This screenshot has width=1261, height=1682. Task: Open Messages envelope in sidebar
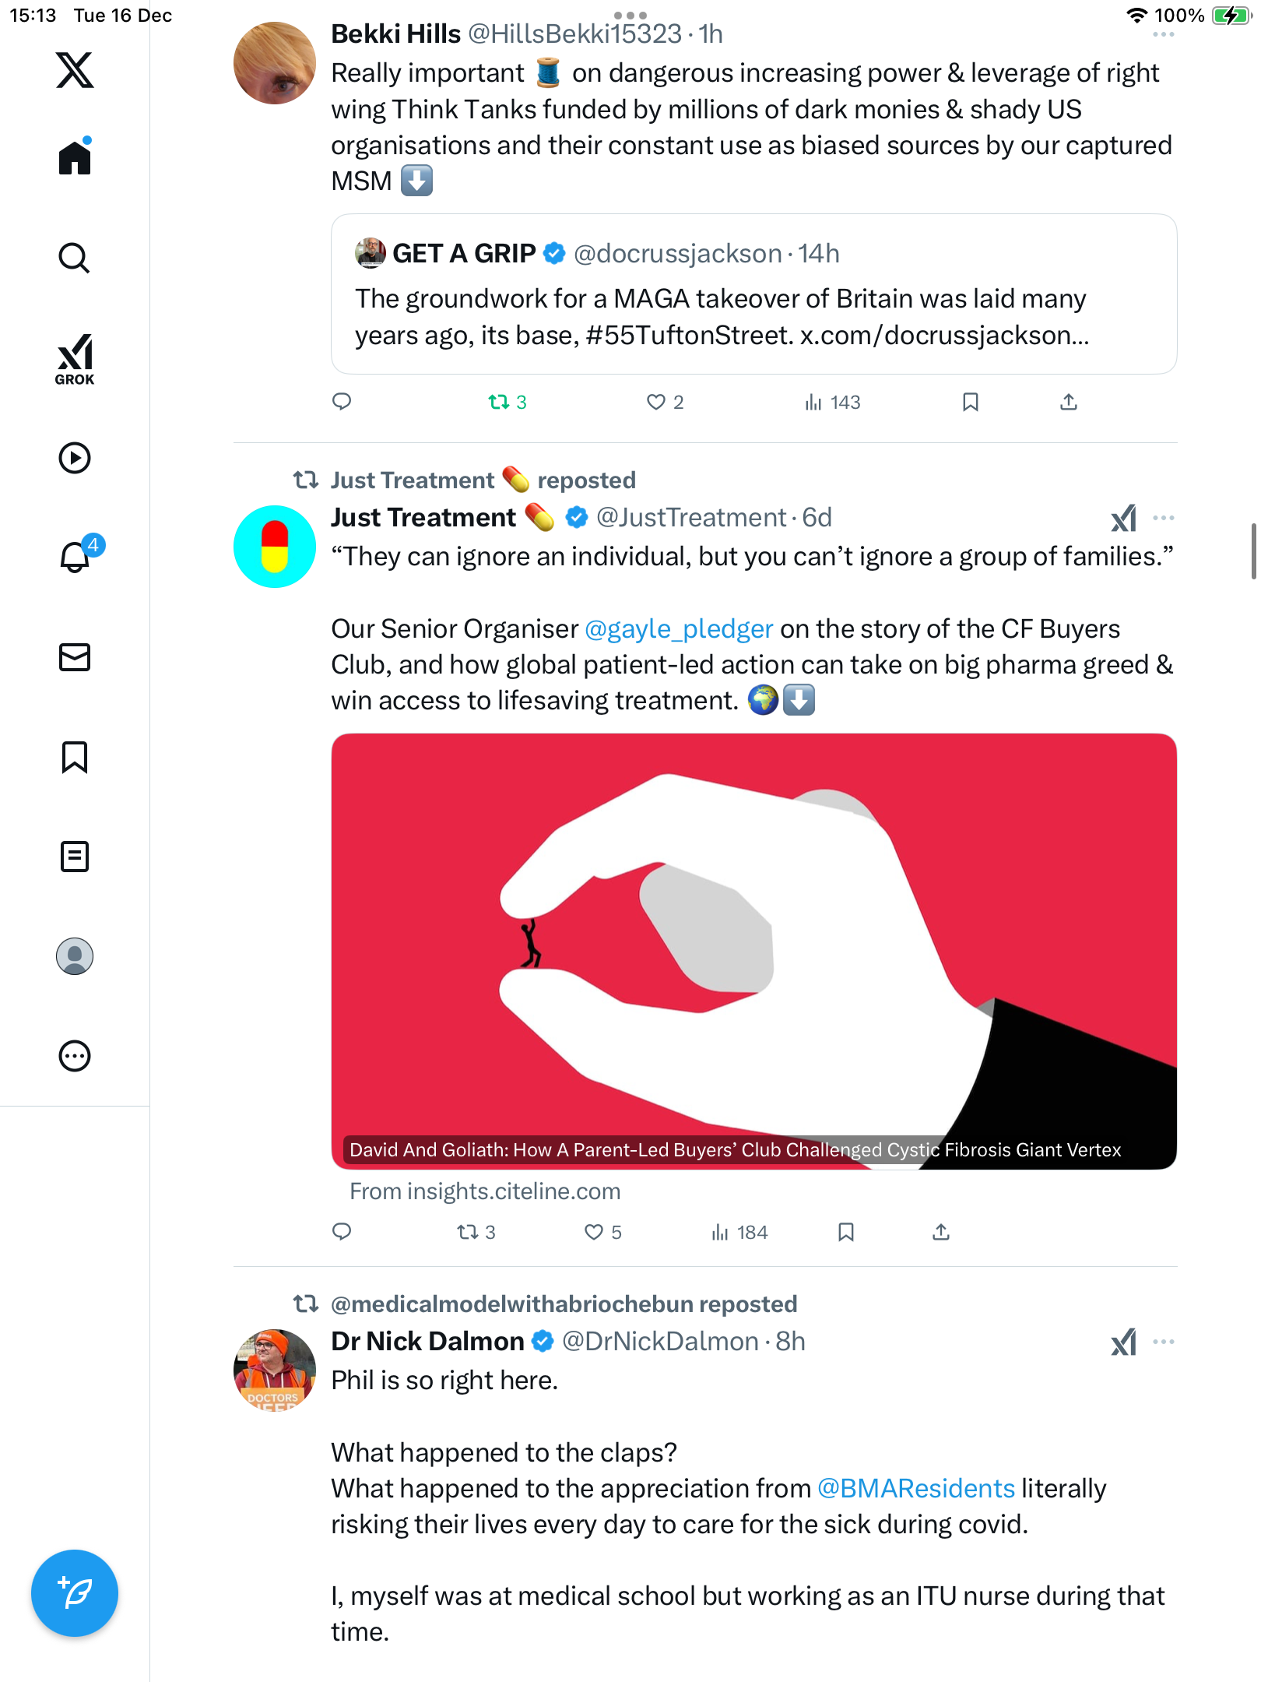point(75,657)
